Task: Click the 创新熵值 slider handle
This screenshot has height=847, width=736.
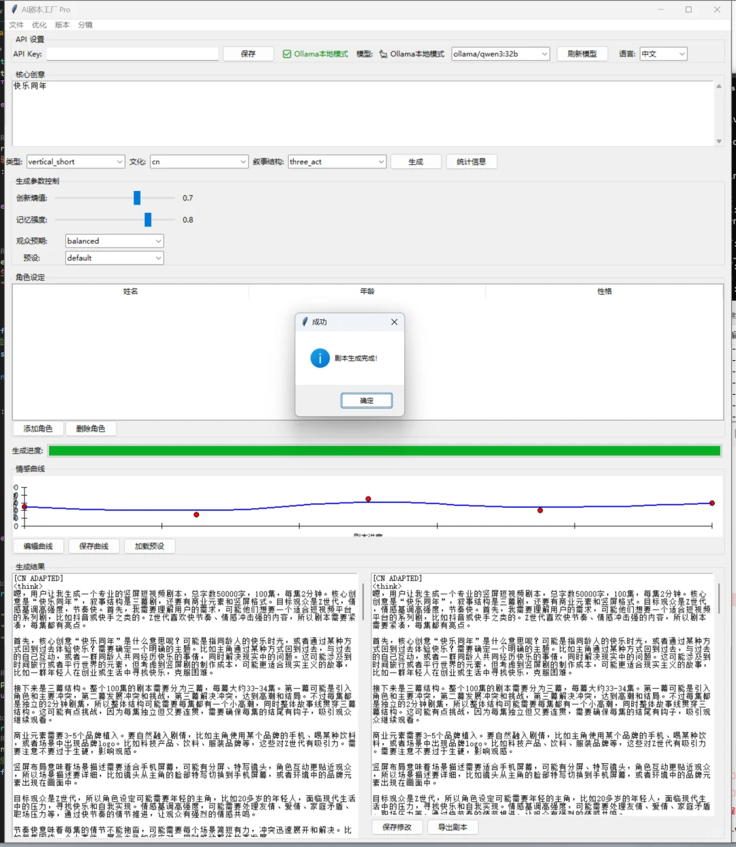Action: pos(137,198)
